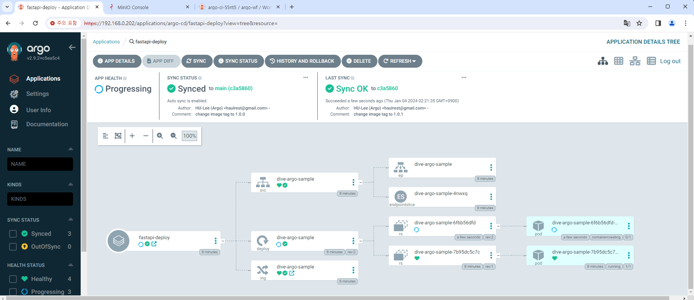Switch to tree view icon
Viewport: 694px width, 300px height.
coord(603,61)
